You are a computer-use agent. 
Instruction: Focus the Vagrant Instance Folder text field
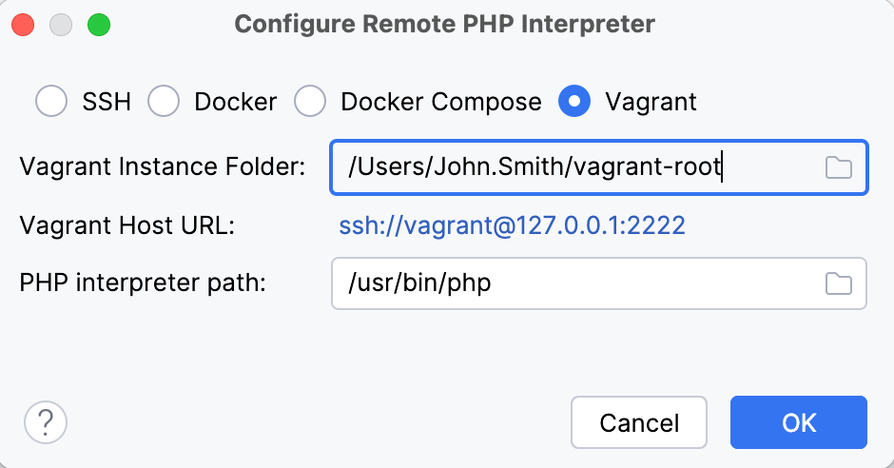tap(571, 168)
